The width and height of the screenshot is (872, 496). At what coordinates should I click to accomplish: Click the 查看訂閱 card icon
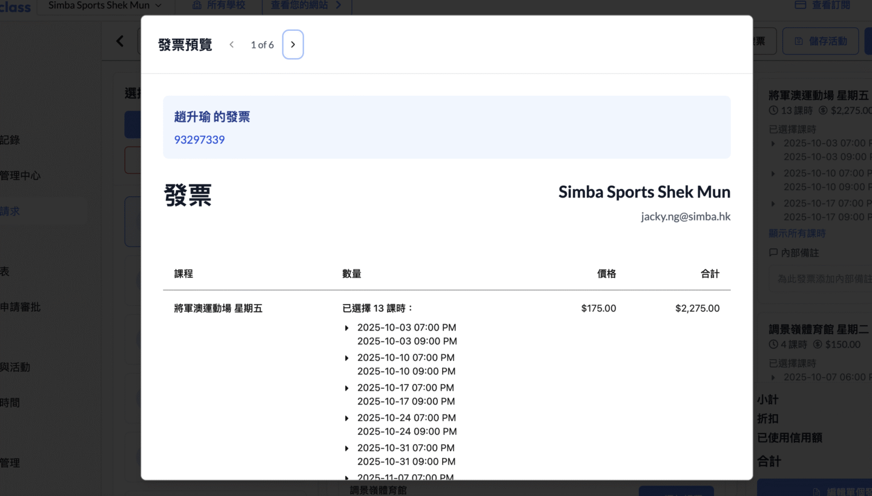click(800, 5)
